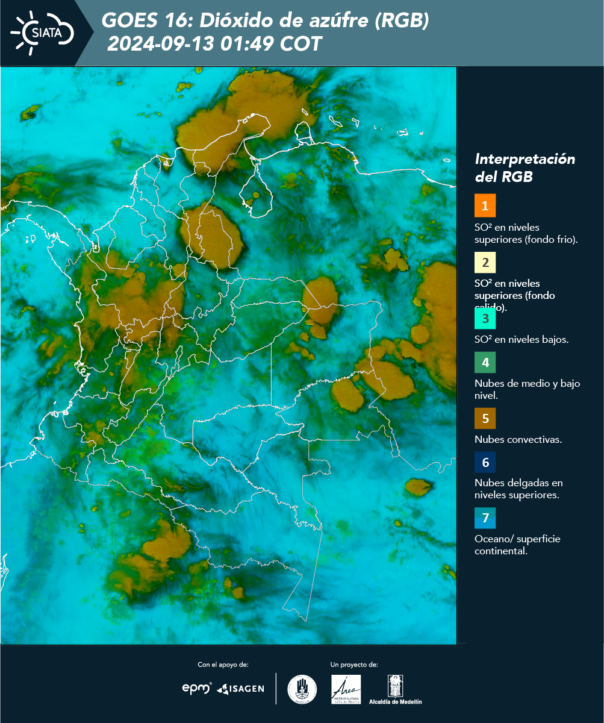The width and height of the screenshot is (604, 723).
Task: Click the label 'Nubes de medio y bajo nivel.'
Action: [528, 389]
